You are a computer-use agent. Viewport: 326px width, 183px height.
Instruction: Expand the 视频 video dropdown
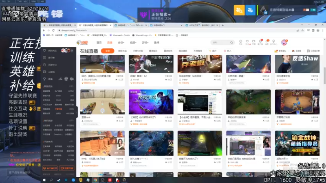(x=133, y=43)
